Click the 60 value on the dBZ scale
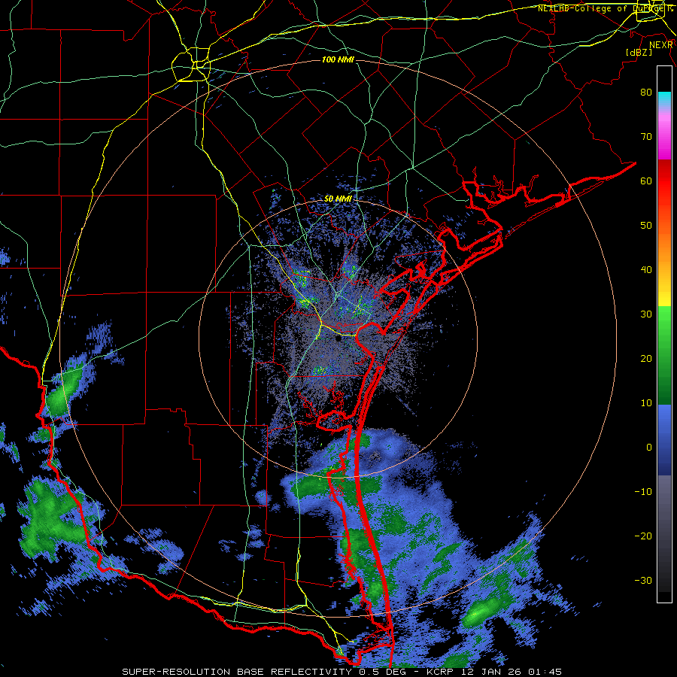Viewport: 677px width, 677px height. [646, 181]
